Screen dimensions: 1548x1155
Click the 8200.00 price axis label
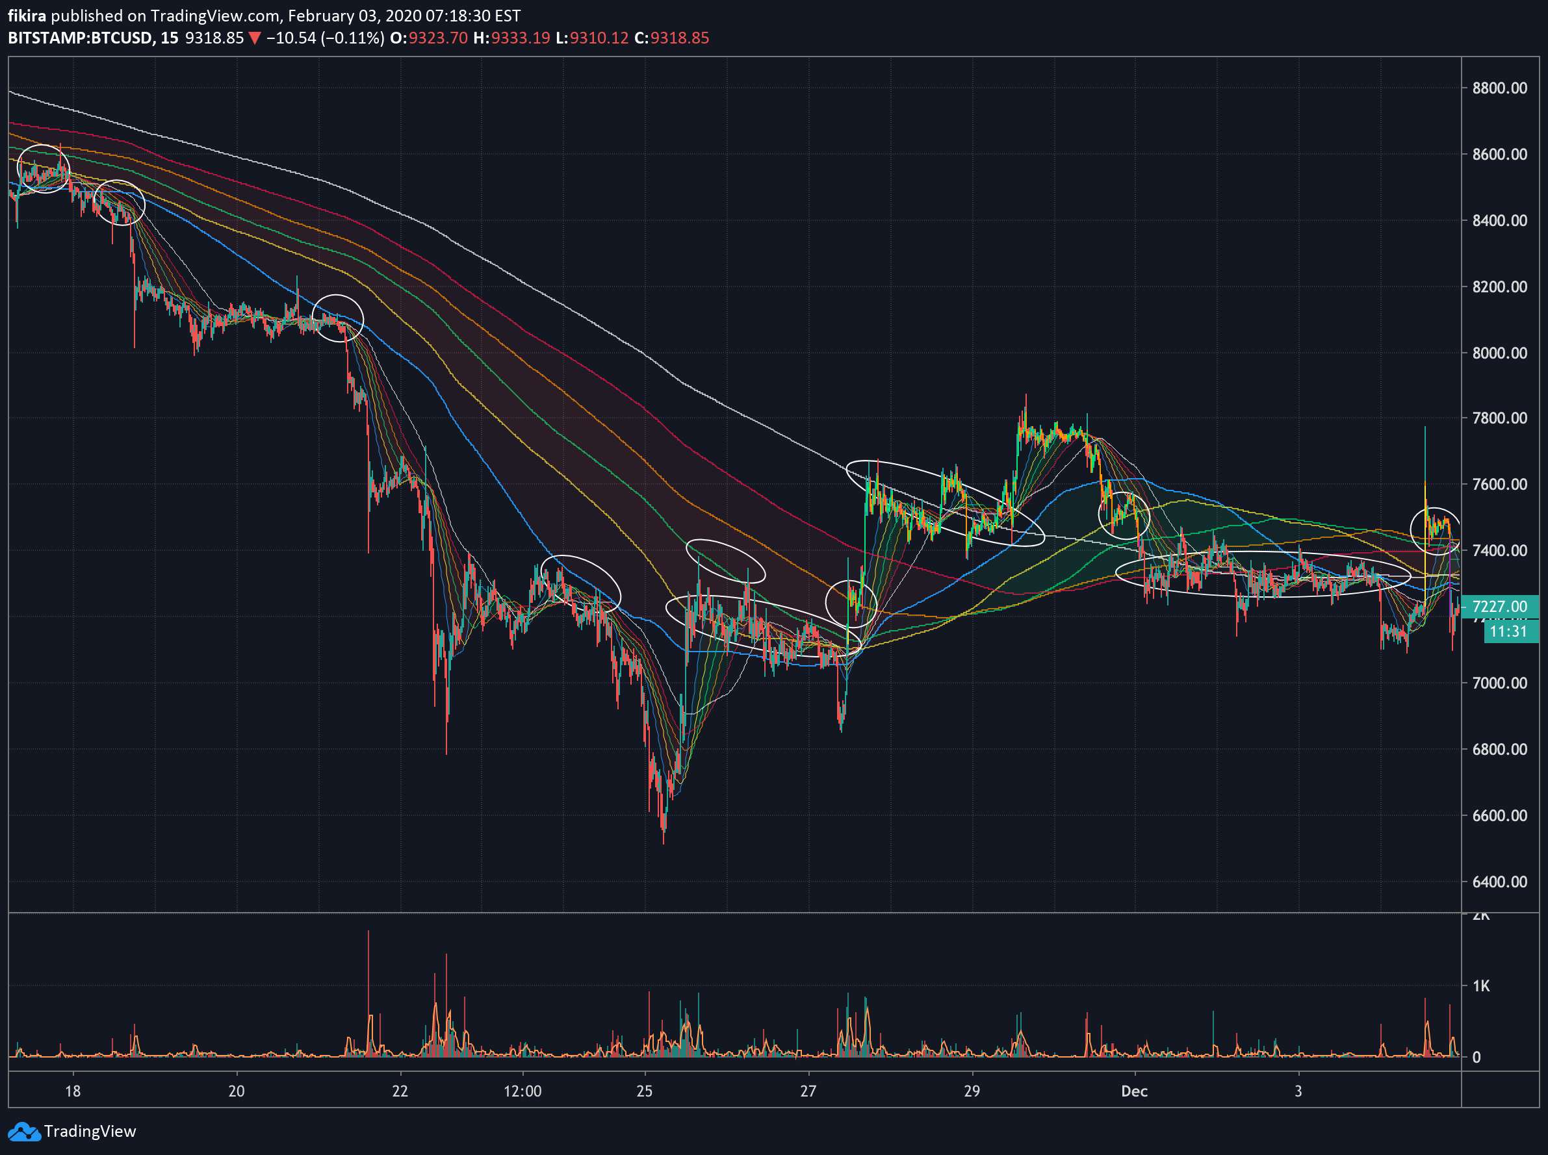coord(1500,286)
